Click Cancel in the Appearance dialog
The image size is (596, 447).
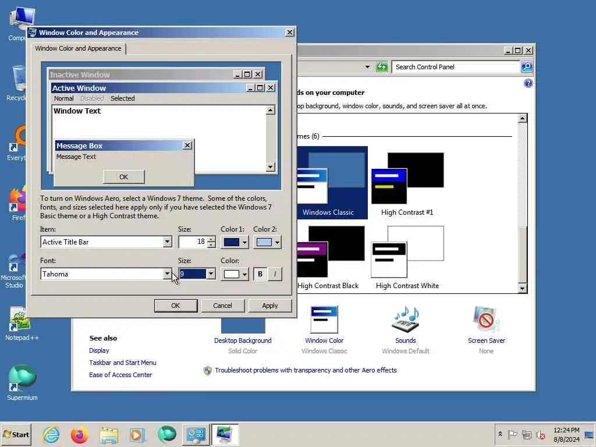tap(222, 306)
